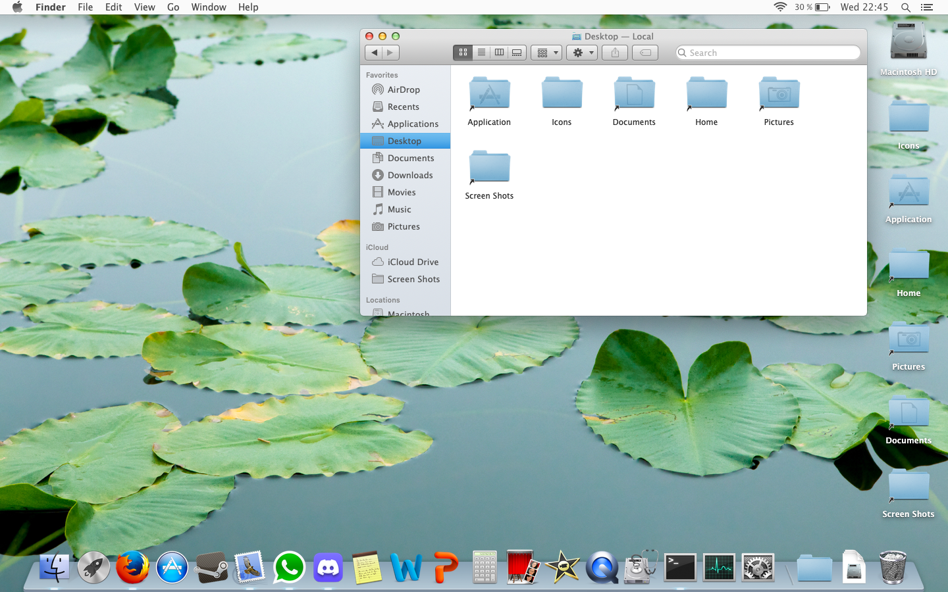Select Desktop in the Favorites sidebar
The image size is (948, 592).
click(x=405, y=141)
